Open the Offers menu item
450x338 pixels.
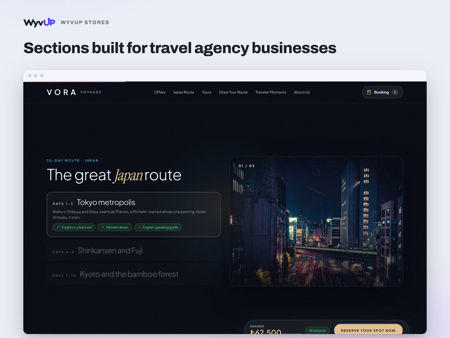point(159,92)
